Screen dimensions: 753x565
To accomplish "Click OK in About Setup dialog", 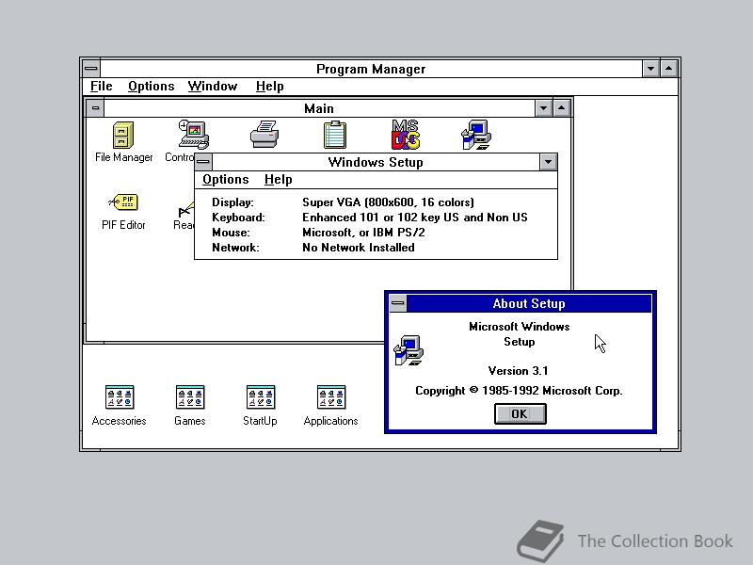I will (x=521, y=413).
